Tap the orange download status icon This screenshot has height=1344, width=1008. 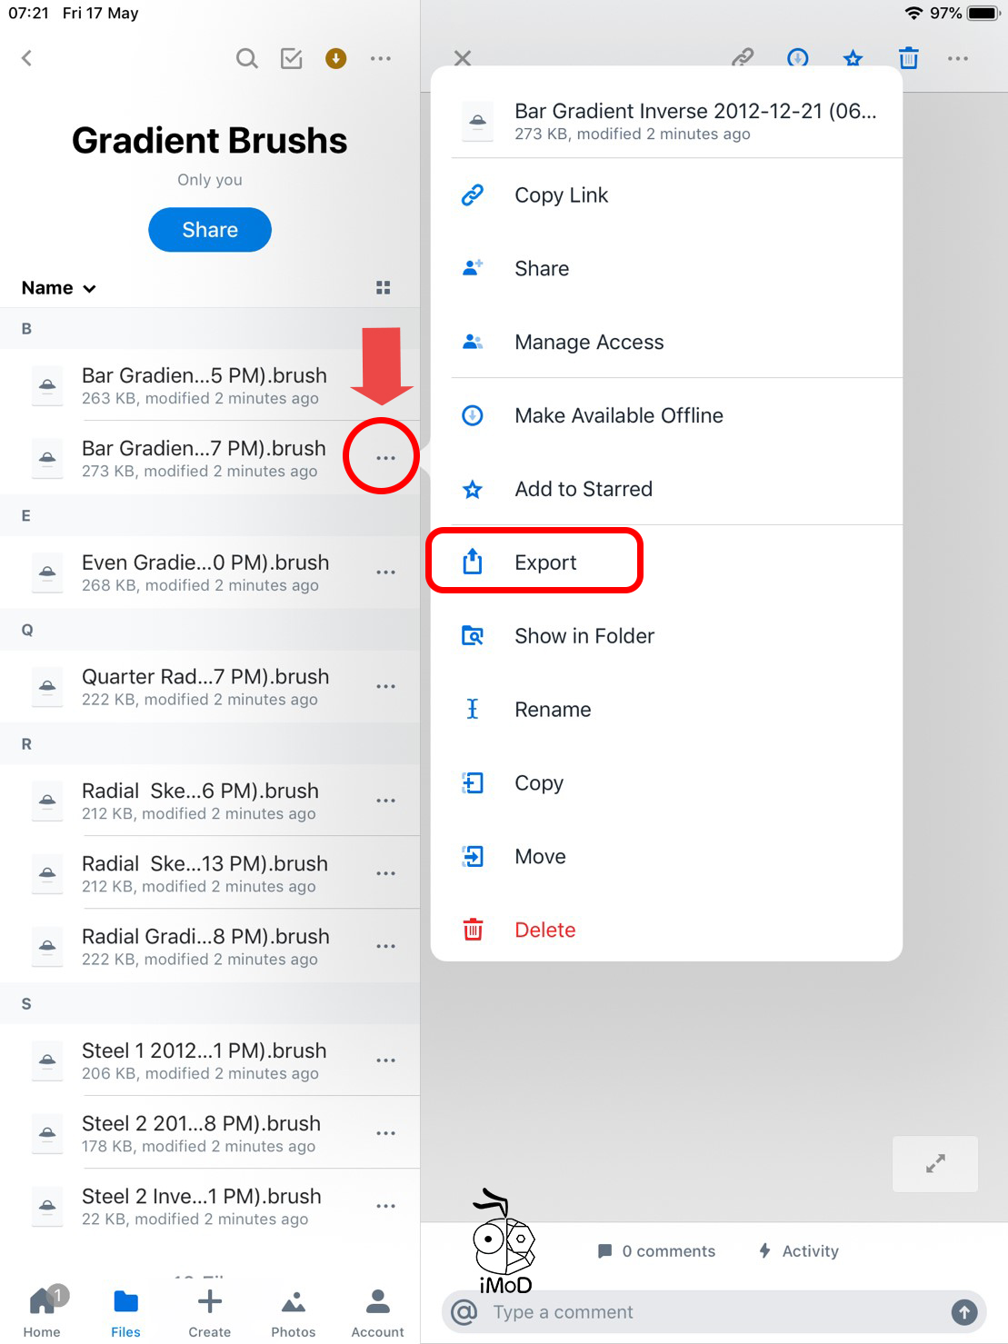(x=336, y=59)
